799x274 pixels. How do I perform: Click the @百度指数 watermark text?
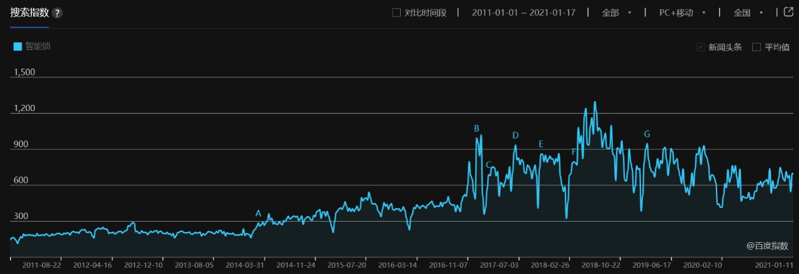coord(767,246)
